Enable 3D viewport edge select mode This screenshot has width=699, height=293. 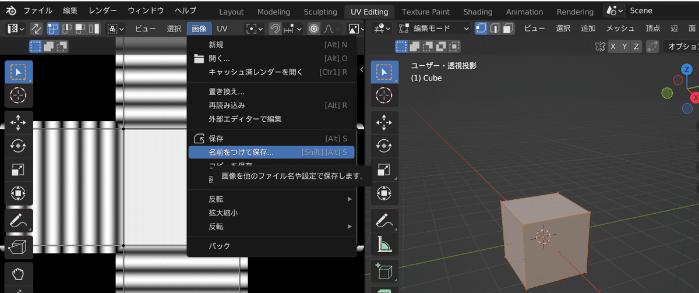[495, 28]
